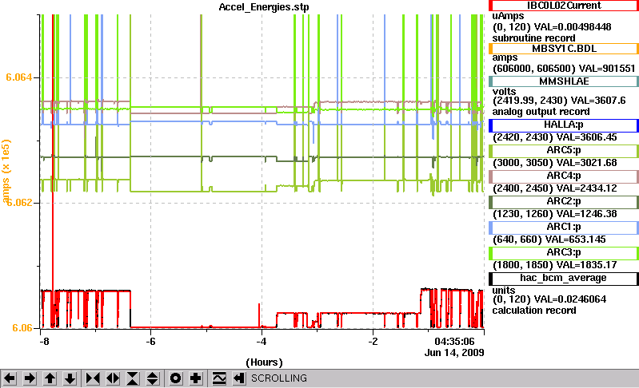Click the 6.064 y-axis tick label
The image size is (639, 388).
click(x=18, y=77)
